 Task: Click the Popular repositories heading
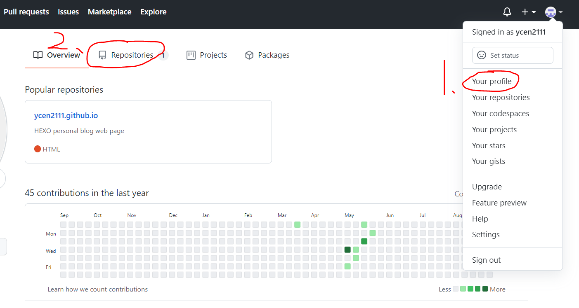tap(64, 89)
